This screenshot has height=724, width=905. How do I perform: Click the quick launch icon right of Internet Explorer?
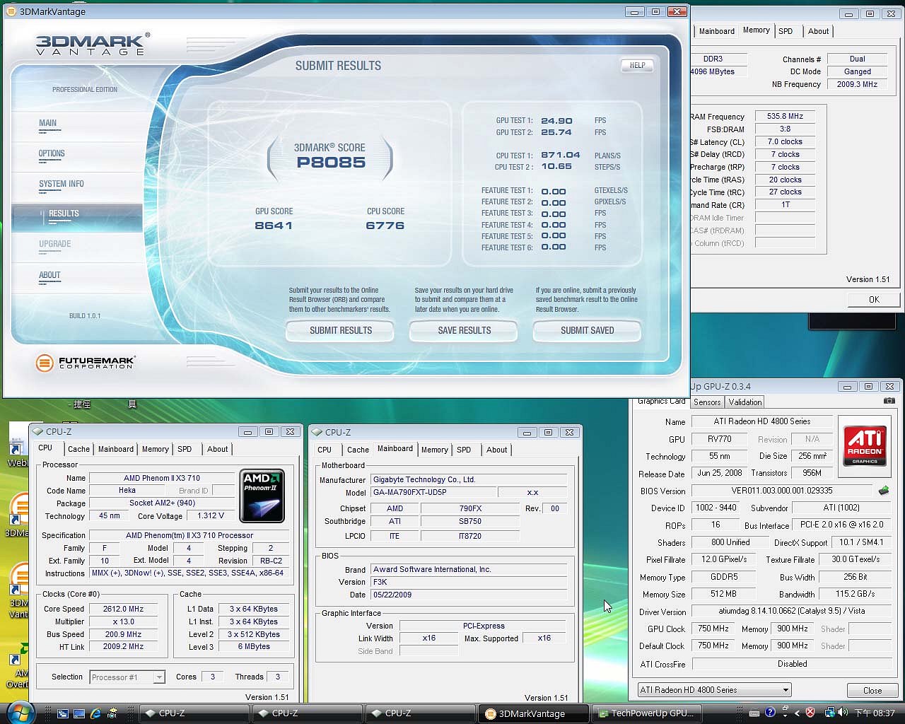point(112,713)
